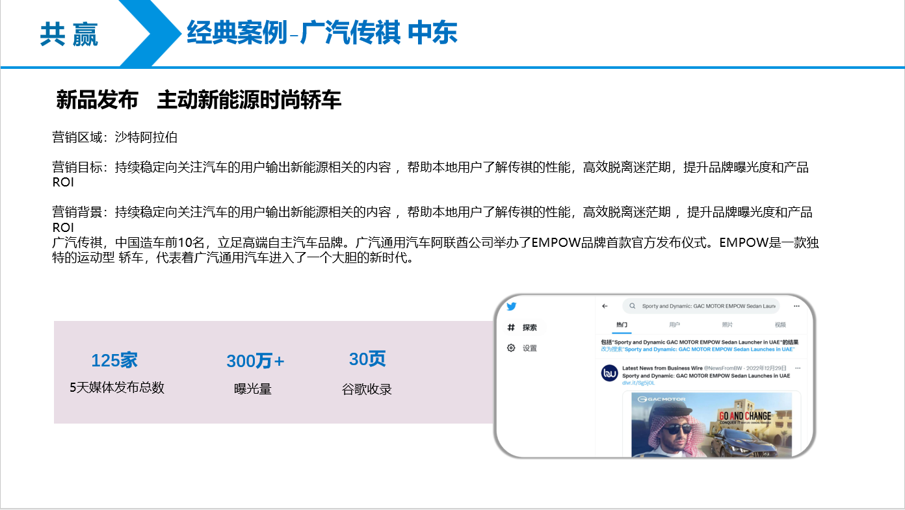Image resolution: width=905 pixels, height=510 pixels.
Task: Click the 探索 sidebar label
Action: point(530,327)
